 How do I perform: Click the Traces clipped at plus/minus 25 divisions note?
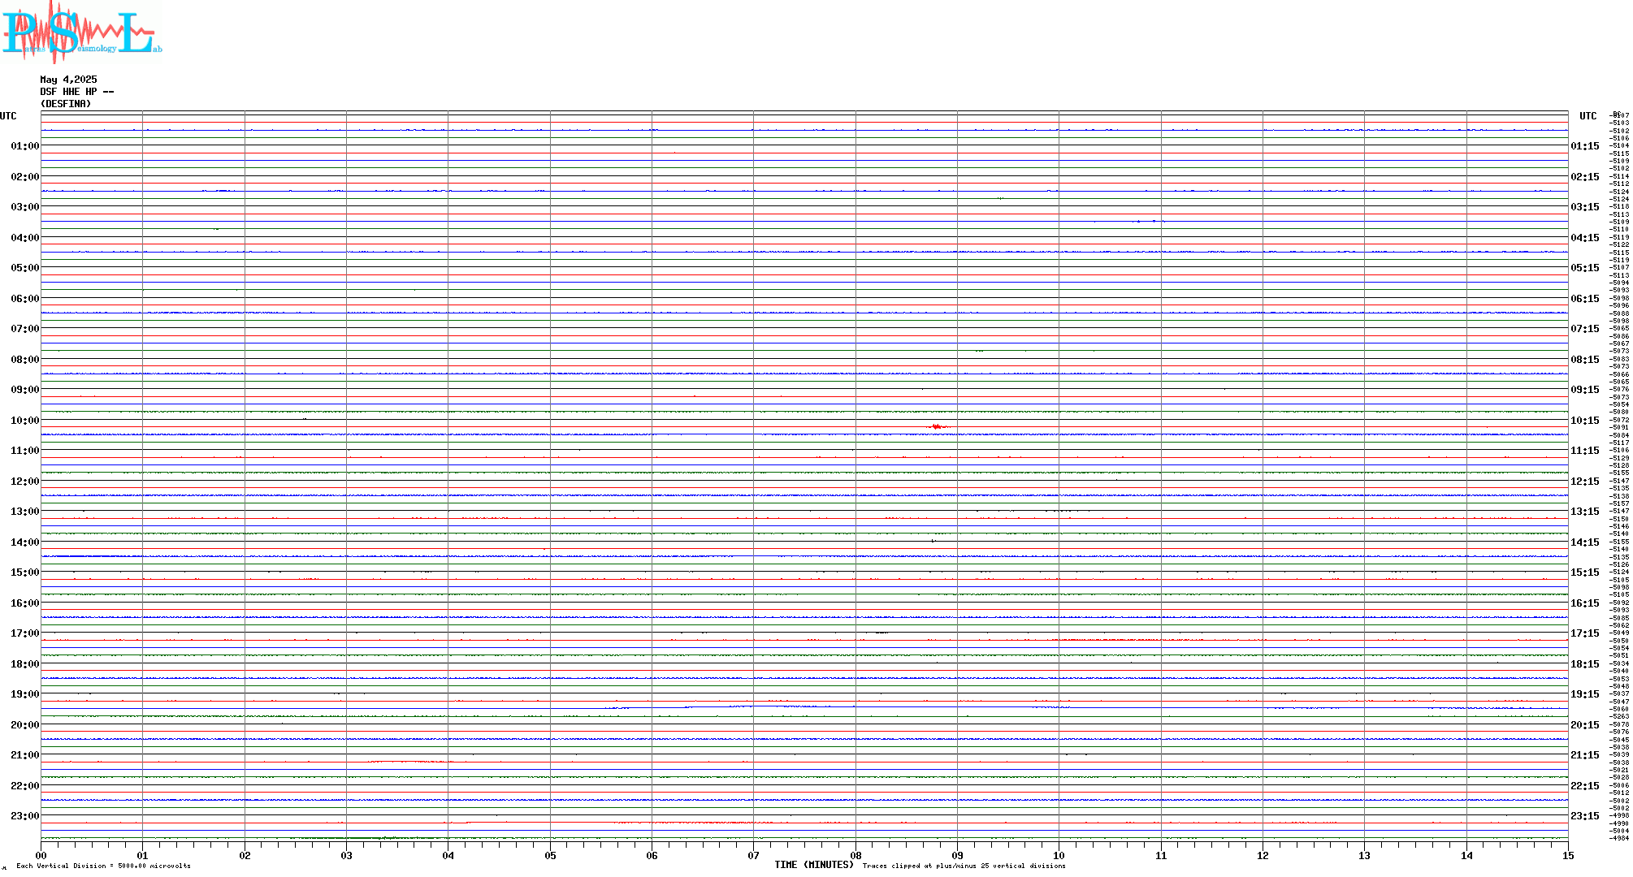pyautogui.click(x=964, y=866)
